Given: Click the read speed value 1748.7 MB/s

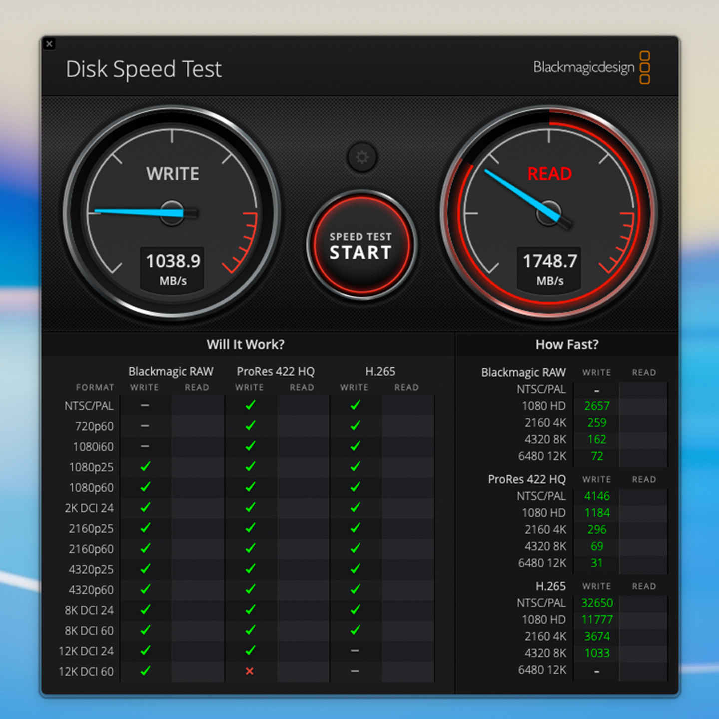Looking at the screenshot, I should [x=549, y=269].
